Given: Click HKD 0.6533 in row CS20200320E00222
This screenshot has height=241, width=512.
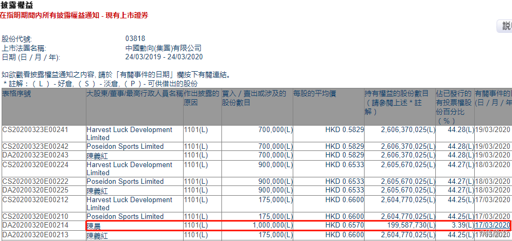Looking at the screenshot, I should pyautogui.click(x=345, y=181).
